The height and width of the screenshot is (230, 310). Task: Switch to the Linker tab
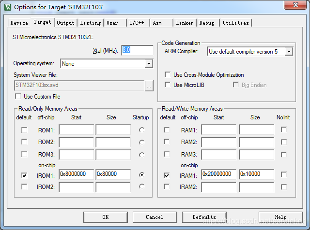(x=185, y=23)
